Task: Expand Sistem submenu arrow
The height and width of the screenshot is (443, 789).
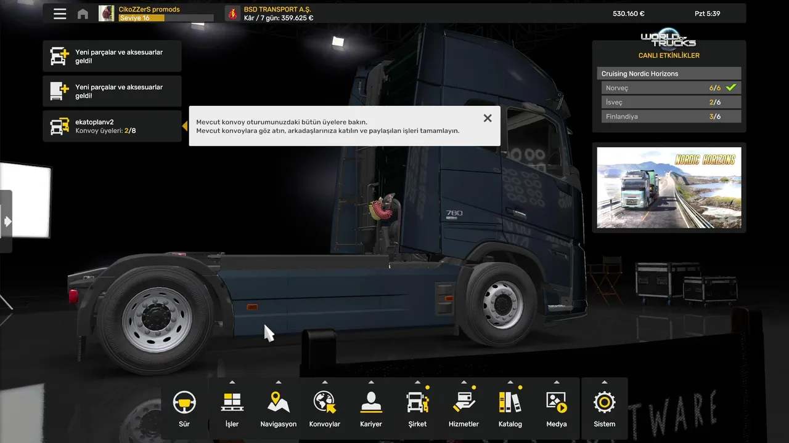Action: coord(604,382)
